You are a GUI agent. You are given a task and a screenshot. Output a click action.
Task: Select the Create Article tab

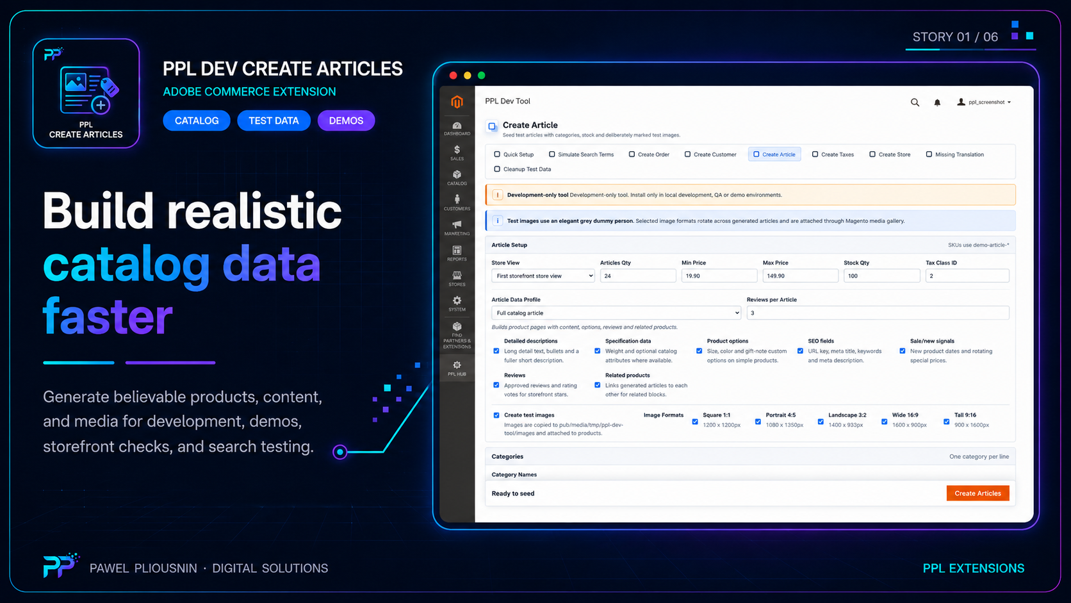[774, 154]
